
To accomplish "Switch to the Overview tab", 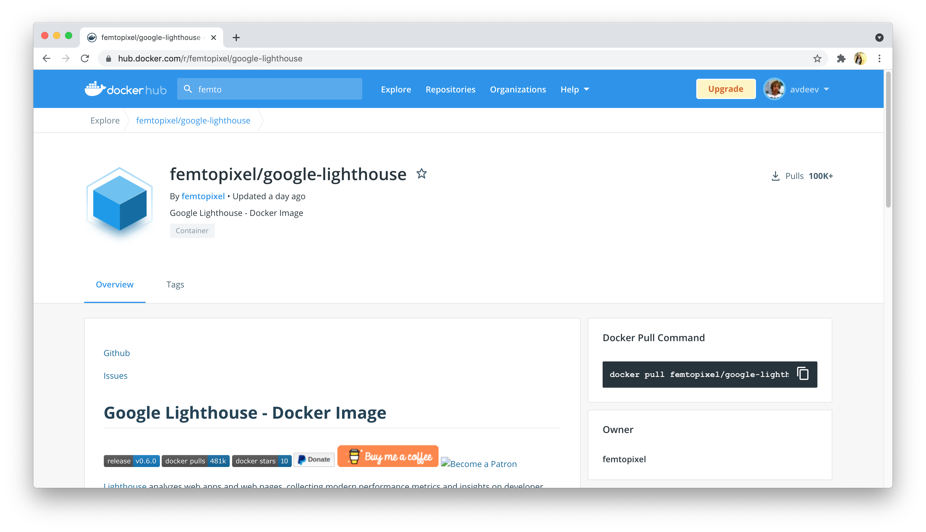I will click(x=114, y=284).
